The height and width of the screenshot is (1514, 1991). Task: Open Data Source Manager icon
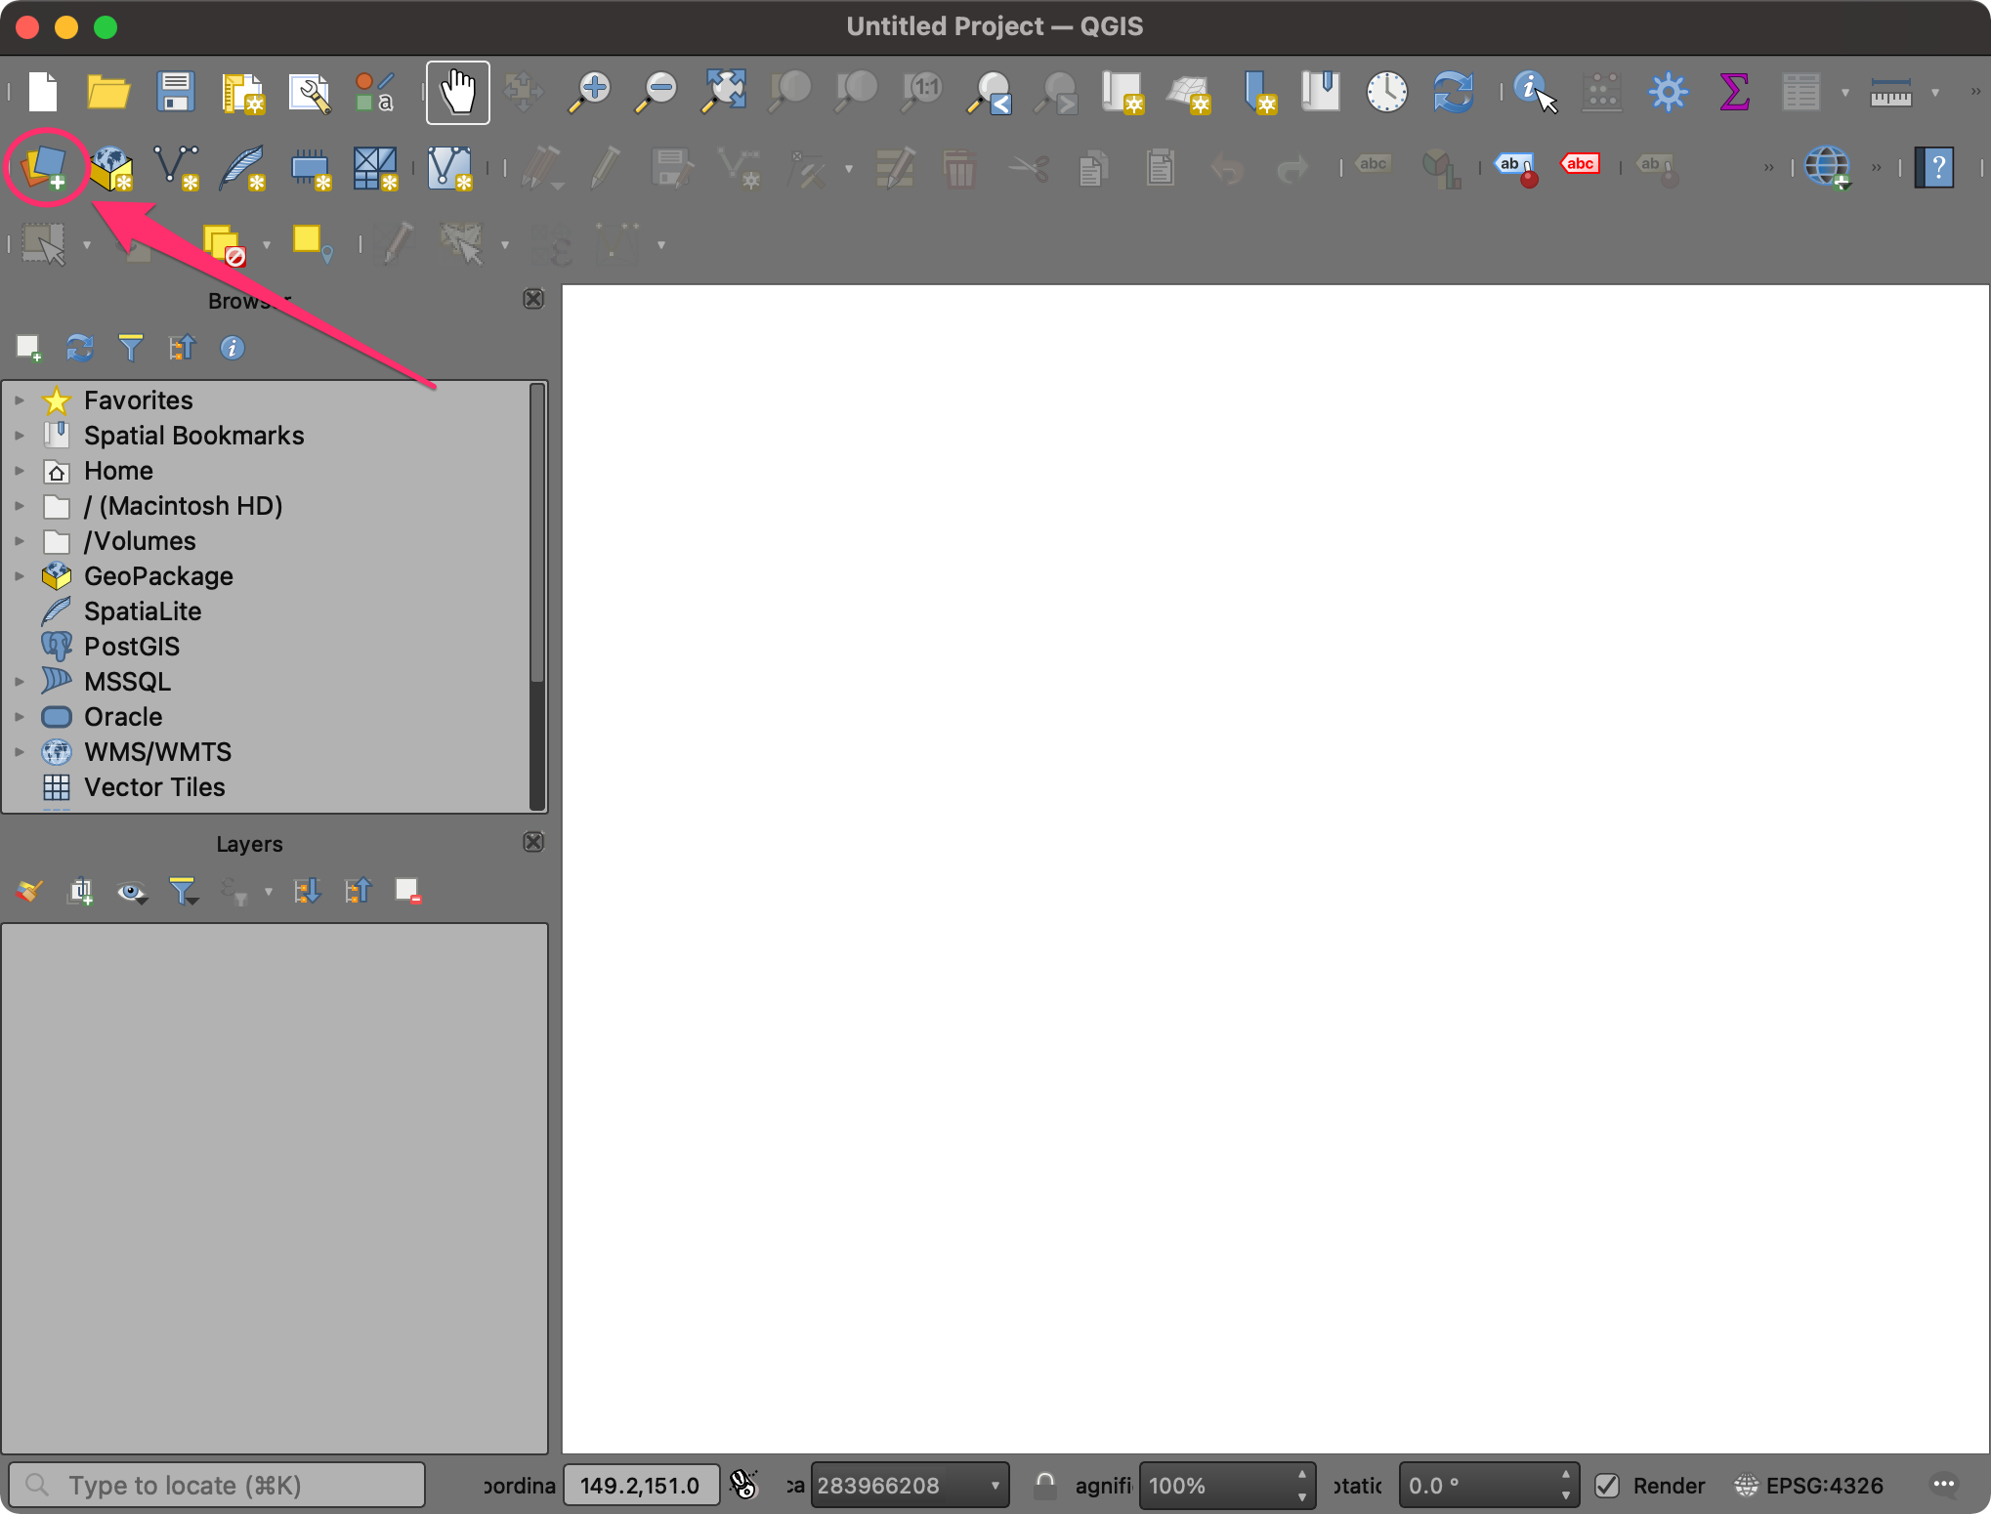[x=44, y=168]
